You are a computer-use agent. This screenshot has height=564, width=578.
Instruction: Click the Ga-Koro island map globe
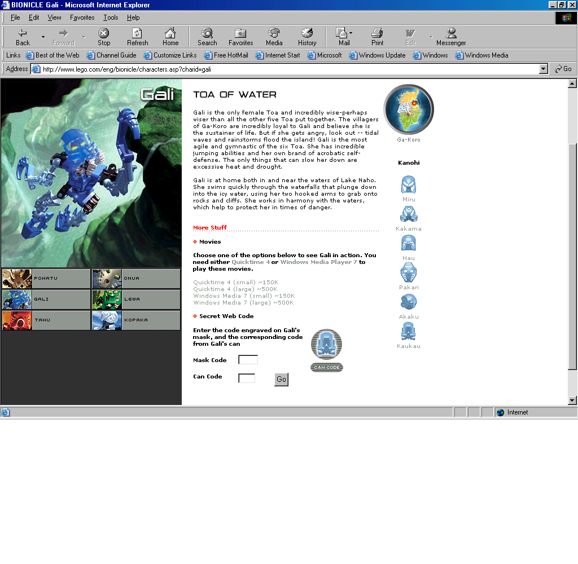point(409,109)
